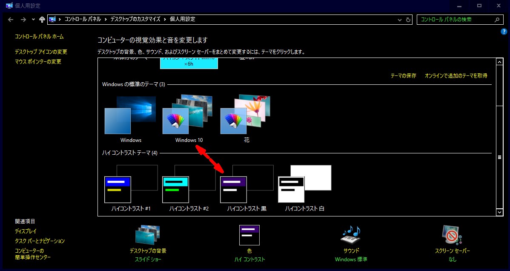Select the highlighted cyan unsaved theme tile

(189, 63)
